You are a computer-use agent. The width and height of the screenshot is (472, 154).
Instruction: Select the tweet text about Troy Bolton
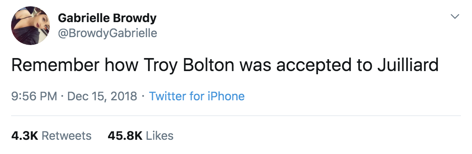coord(225,66)
